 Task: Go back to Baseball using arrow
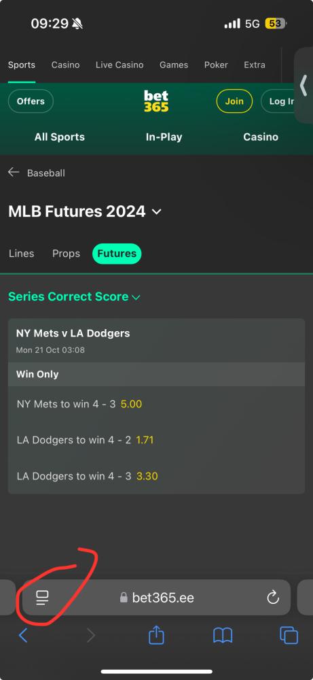pyautogui.click(x=14, y=173)
